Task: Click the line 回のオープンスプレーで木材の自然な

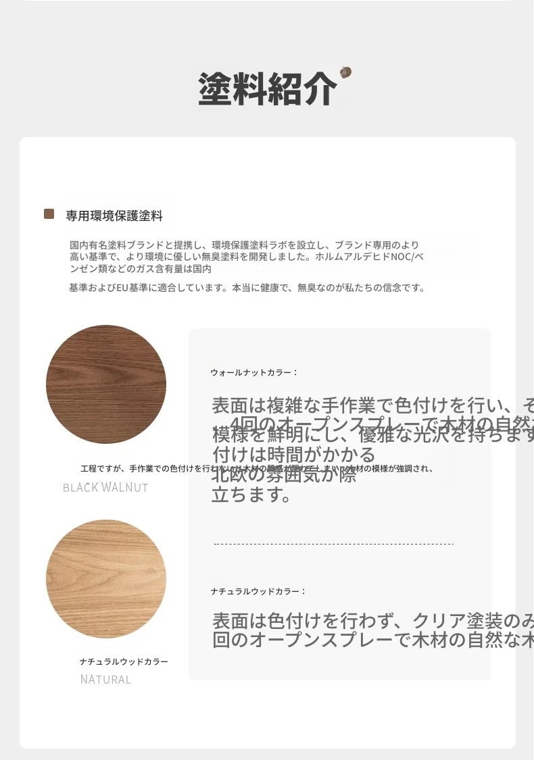Action: coord(372,640)
